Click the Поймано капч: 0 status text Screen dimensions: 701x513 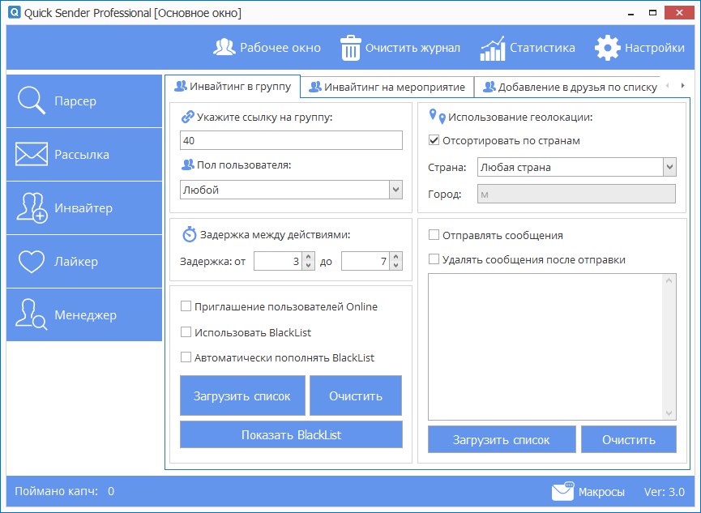[64, 491]
